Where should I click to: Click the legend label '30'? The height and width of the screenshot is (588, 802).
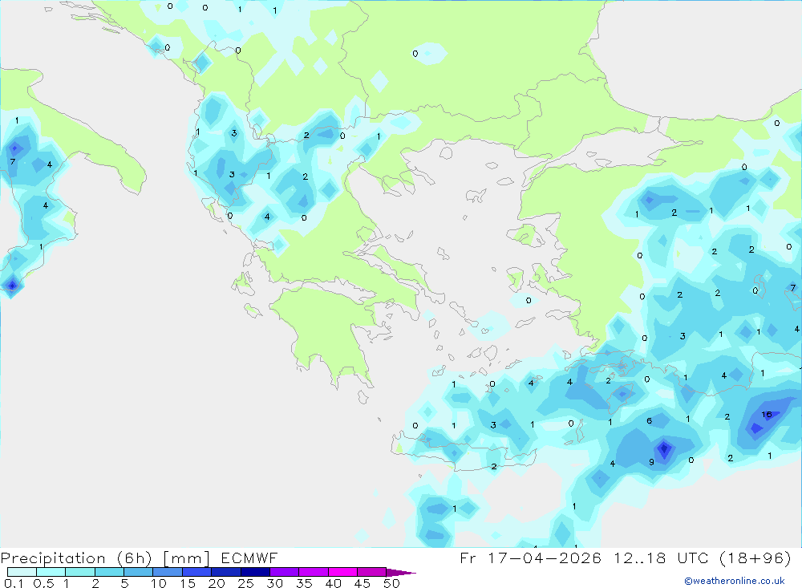click(275, 583)
